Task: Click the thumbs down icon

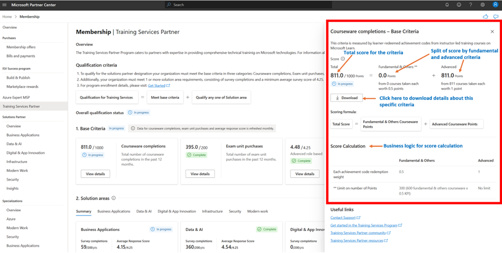Action: [x=496, y=17]
